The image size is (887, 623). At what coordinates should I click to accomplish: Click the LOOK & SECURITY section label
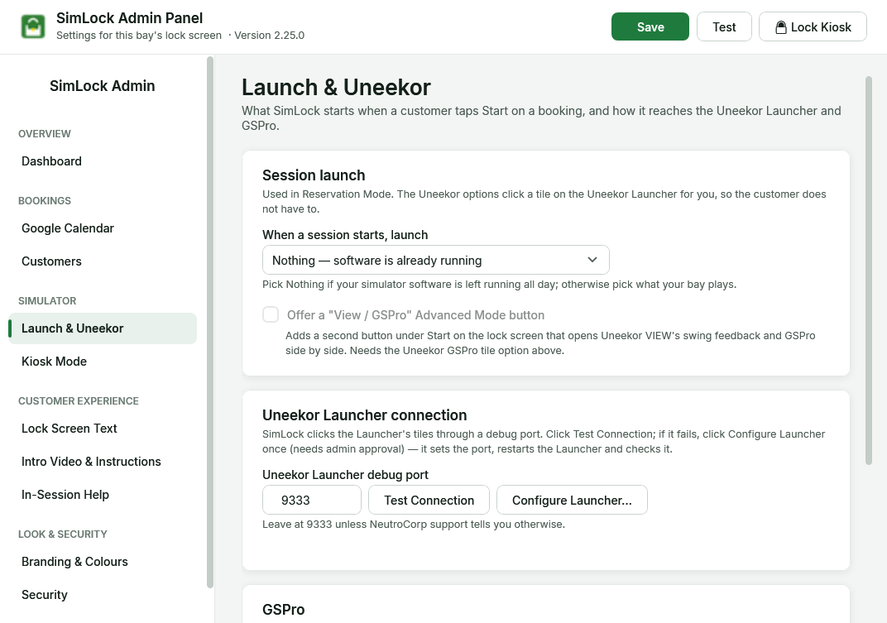(x=63, y=534)
